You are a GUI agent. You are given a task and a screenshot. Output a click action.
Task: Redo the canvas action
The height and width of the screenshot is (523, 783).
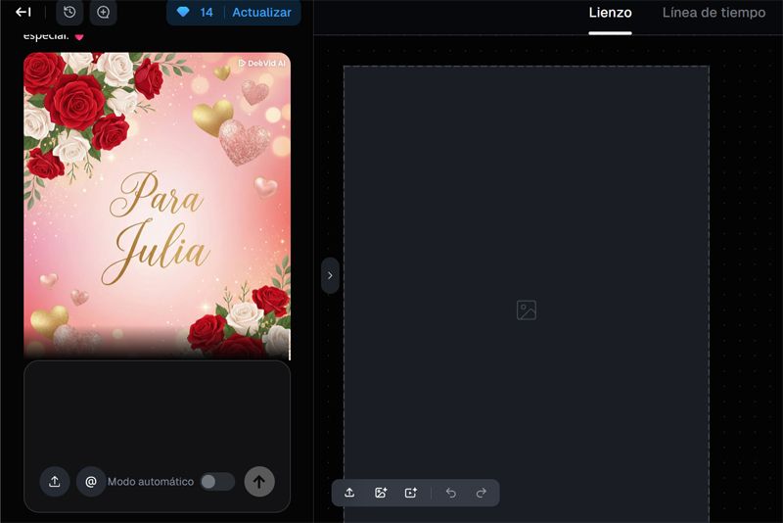[482, 493]
